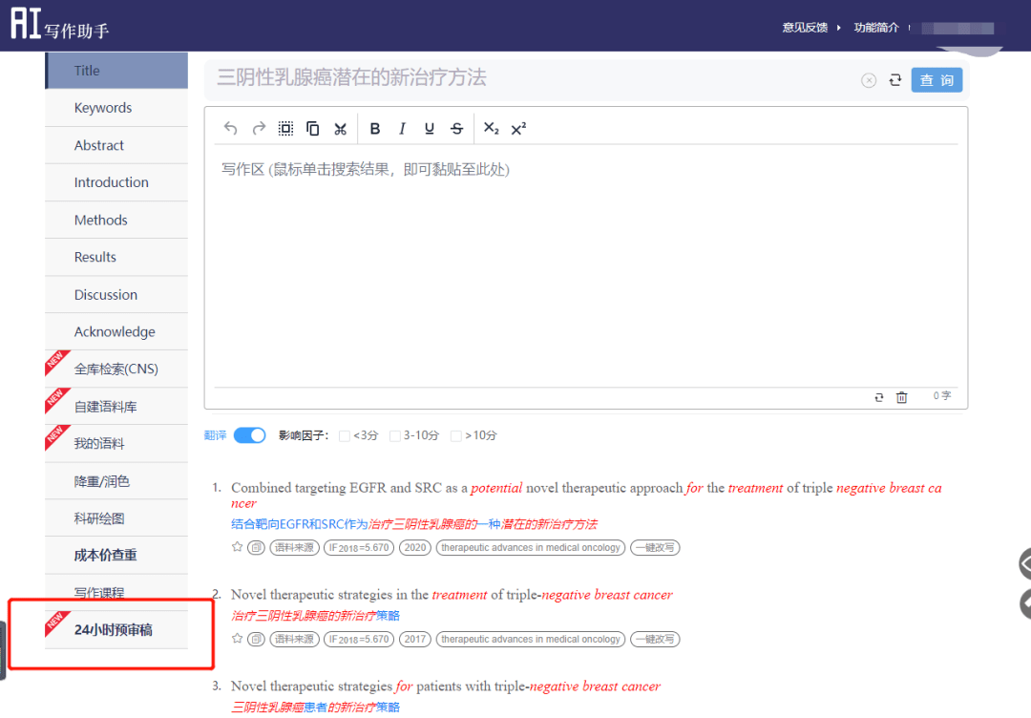
Task: Click inside the title input field
Action: point(477,78)
